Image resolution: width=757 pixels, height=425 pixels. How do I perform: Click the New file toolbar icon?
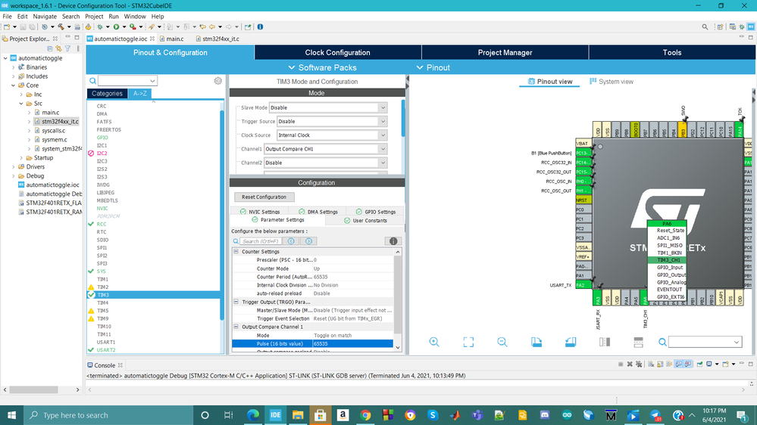click(x=7, y=27)
